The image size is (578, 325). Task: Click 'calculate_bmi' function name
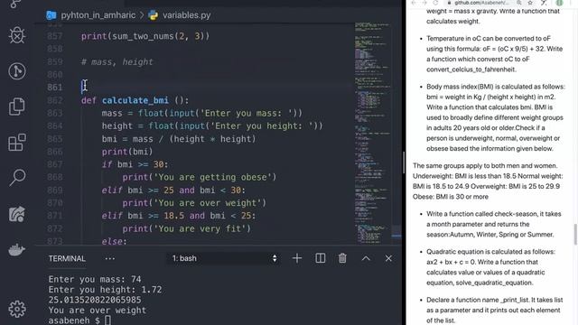135,100
